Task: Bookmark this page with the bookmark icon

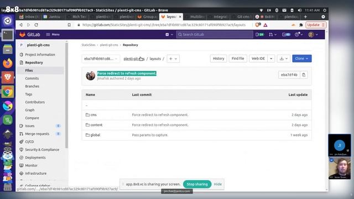Action: [x=69, y=25]
